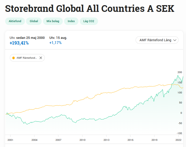The height and width of the screenshot is (147, 186).
Task: Click the Storebrand Global All Countries heading
Action: tap(90, 8)
